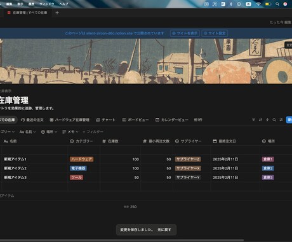
Task: Open the 新規アイテム1 row
Action: (15, 159)
